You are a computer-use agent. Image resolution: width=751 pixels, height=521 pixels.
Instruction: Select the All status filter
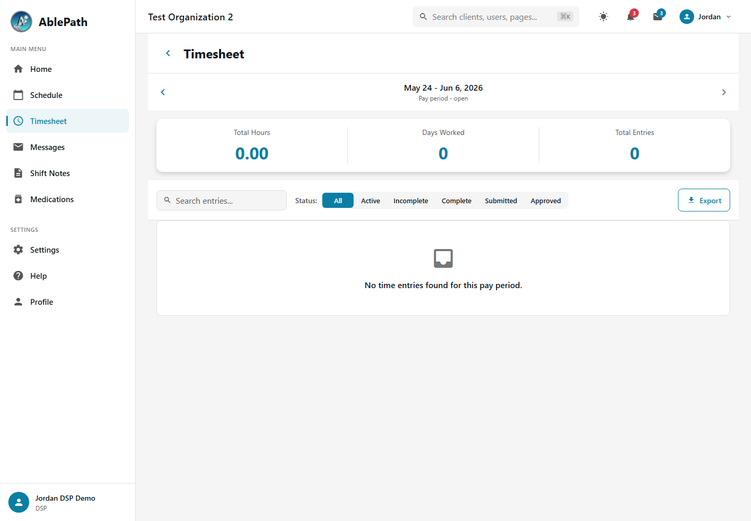tap(338, 201)
